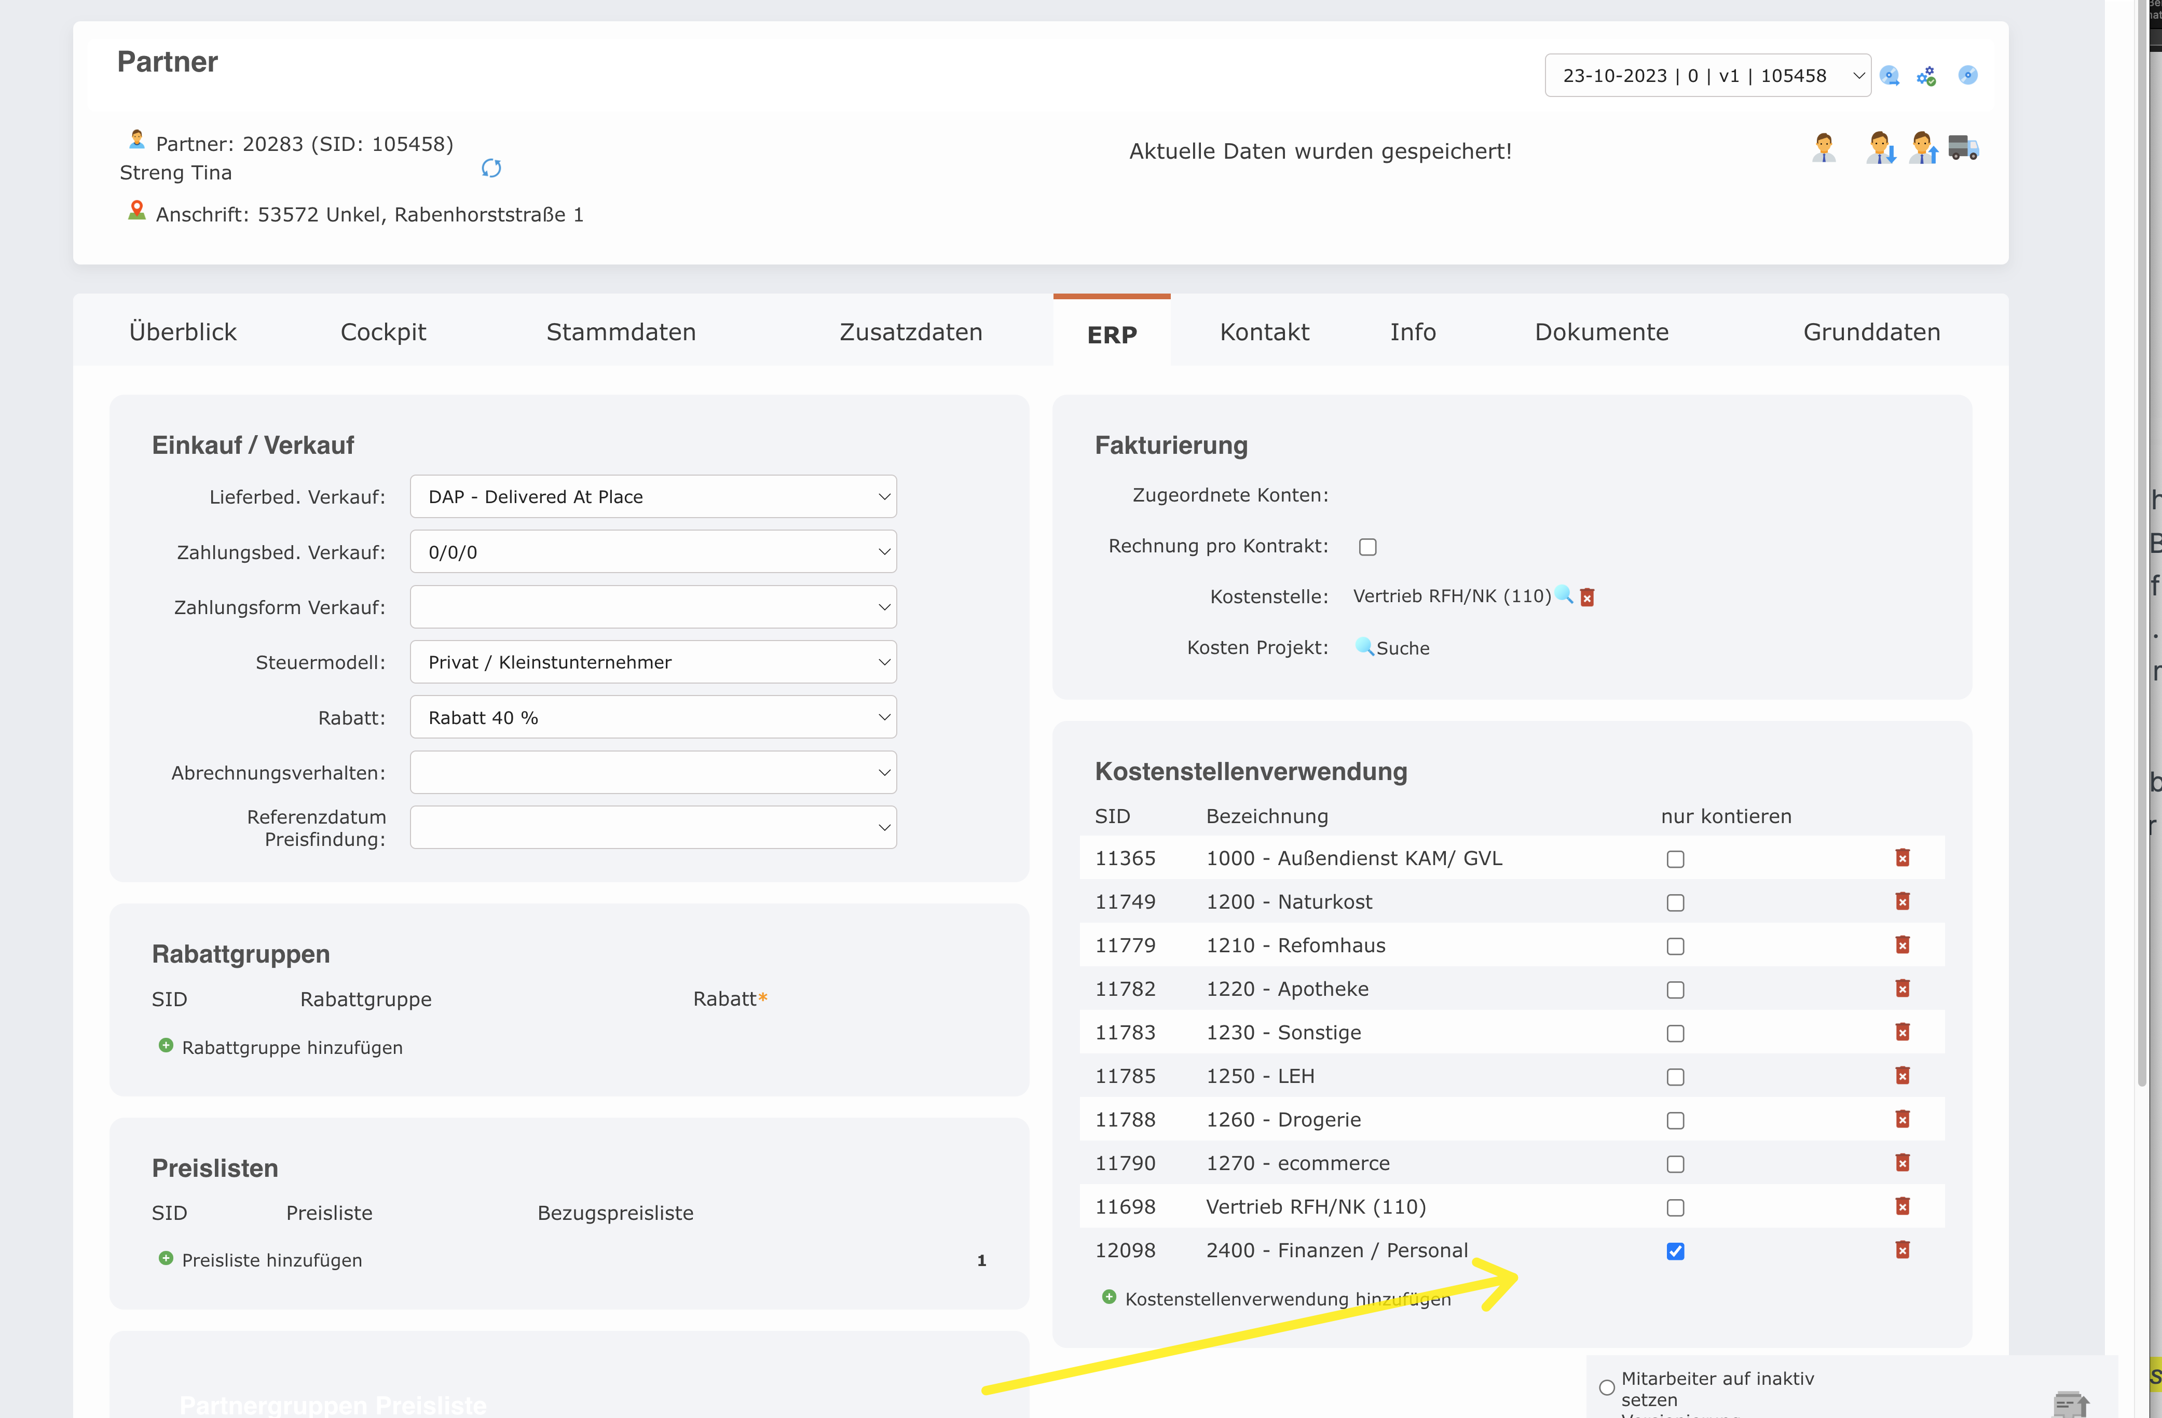Image resolution: width=2162 pixels, height=1418 pixels.
Task: Click the Suche magnifier beside Kosten Projekt
Action: click(1364, 647)
